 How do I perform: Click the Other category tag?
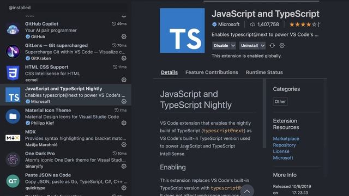tap(280, 102)
